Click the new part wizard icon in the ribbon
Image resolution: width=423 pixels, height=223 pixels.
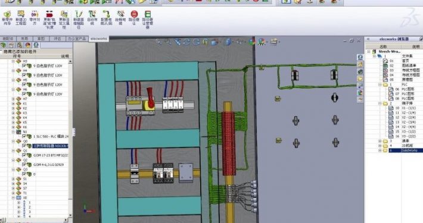pyautogui.click(x=7, y=14)
